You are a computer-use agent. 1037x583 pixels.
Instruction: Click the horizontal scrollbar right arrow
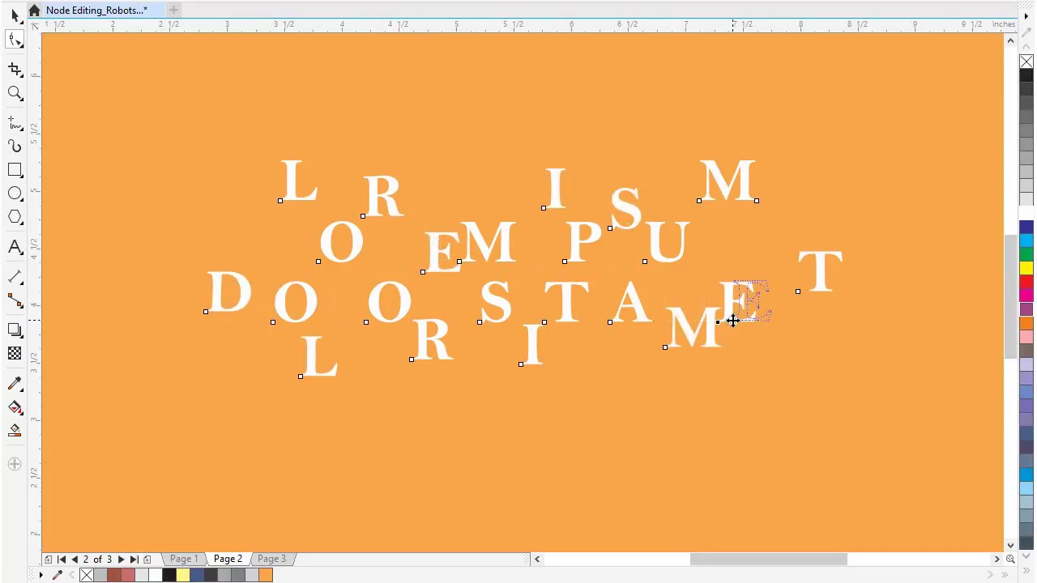(997, 559)
